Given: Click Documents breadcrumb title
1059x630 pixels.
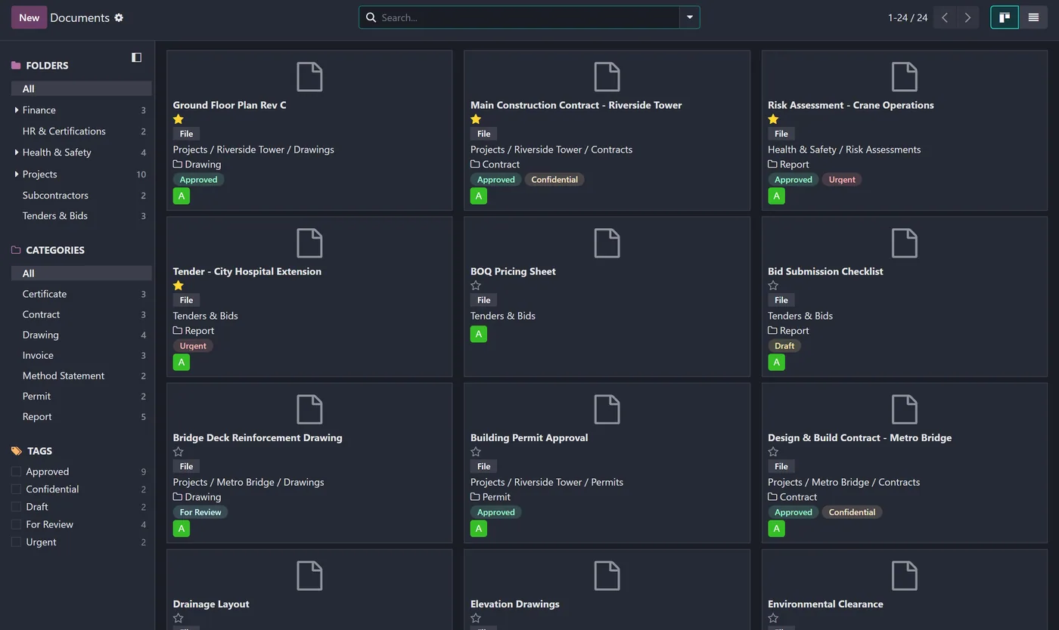Looking at the screenshot, I should (79, 17).
